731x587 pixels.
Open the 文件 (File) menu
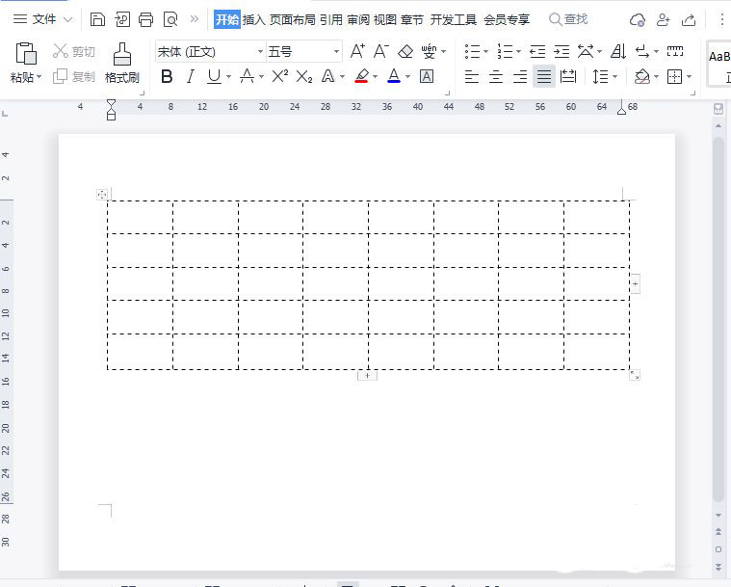(x=43, y=19)
